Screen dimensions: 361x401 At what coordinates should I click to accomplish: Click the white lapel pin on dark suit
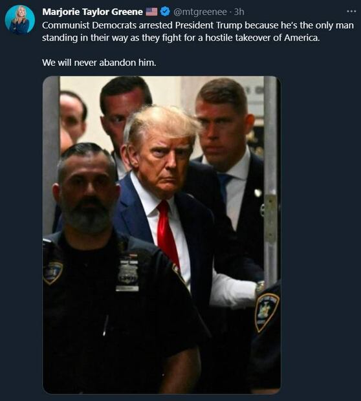[x=257, y=193]
